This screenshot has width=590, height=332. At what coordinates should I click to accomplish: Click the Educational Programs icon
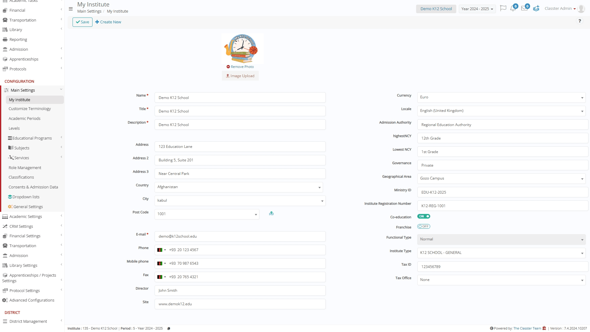[x=10, y=138]
